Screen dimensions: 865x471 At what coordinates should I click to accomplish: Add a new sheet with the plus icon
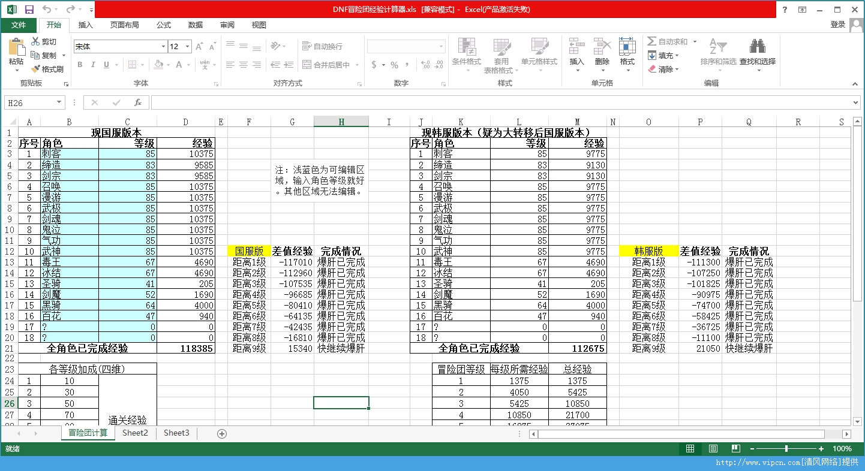click(x=221, y=433)
